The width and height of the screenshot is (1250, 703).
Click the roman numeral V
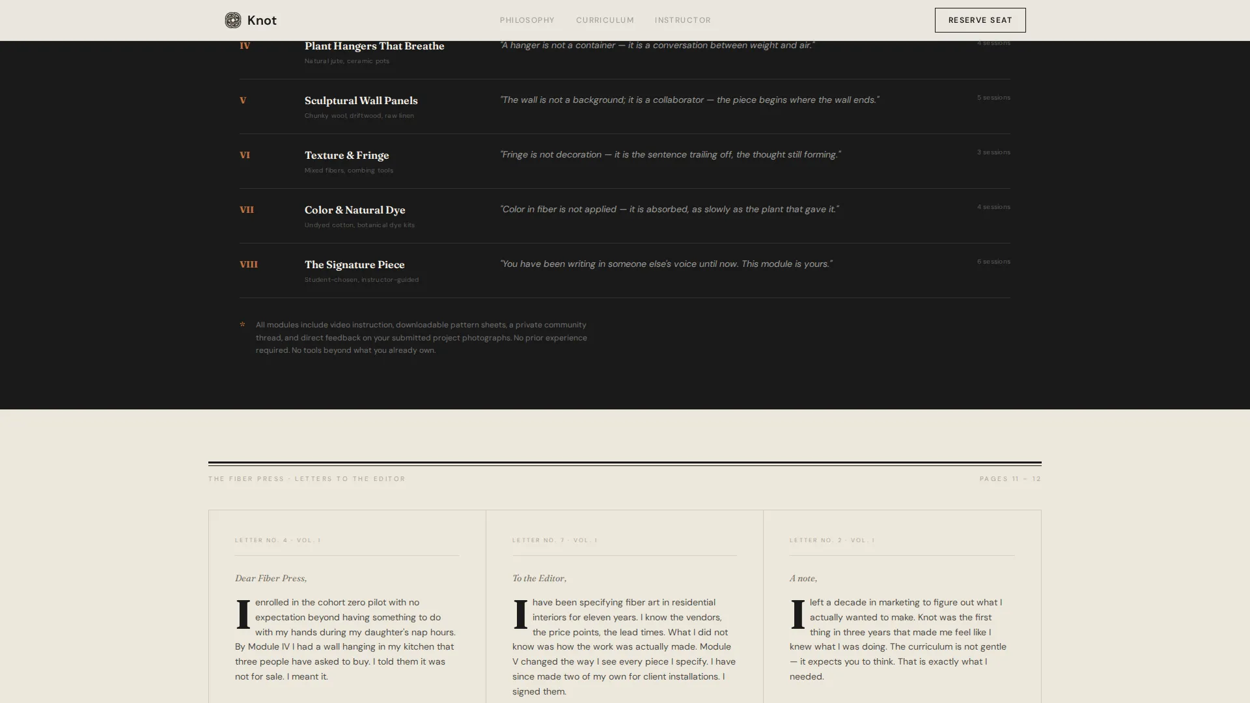click(243, 100)
